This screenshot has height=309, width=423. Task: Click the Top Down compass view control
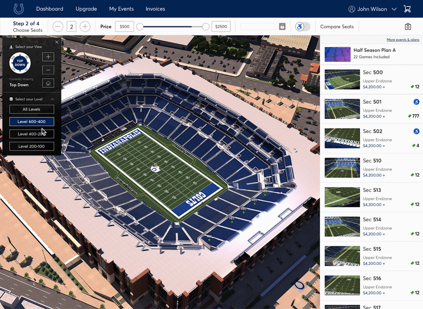pyautogui.click(x=20, y=63)
